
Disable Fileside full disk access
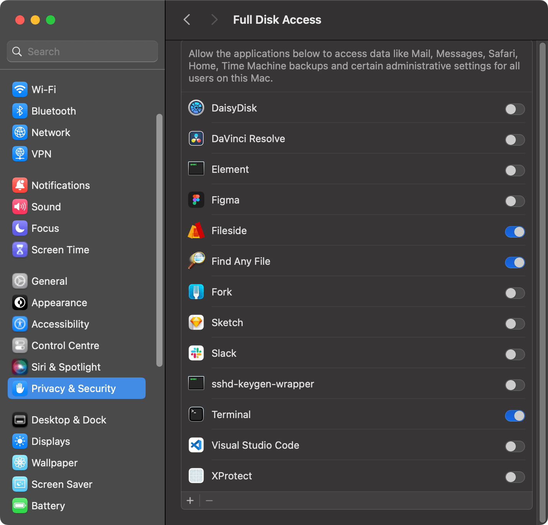(515, 232)
